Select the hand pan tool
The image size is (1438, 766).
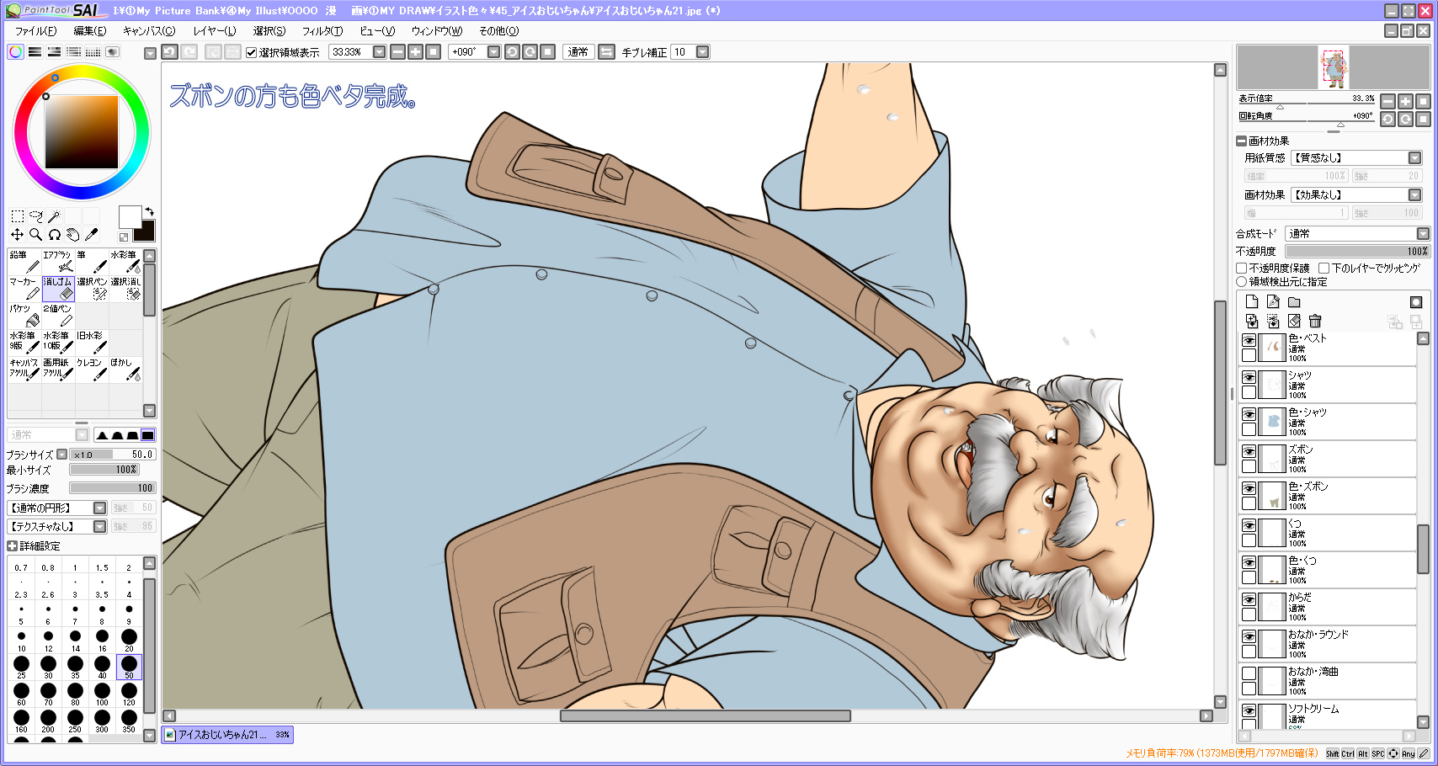point(72,235)
